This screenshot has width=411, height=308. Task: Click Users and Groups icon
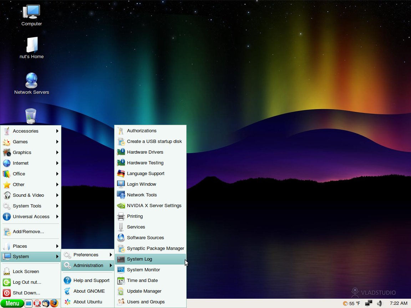121,302
